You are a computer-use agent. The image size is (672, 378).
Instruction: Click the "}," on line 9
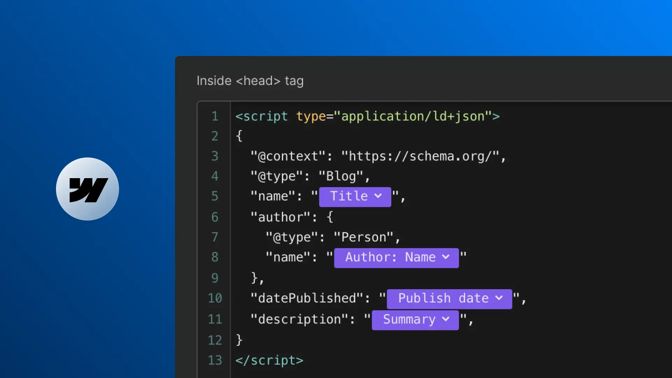pyautogui.click(x=257, y=278)
